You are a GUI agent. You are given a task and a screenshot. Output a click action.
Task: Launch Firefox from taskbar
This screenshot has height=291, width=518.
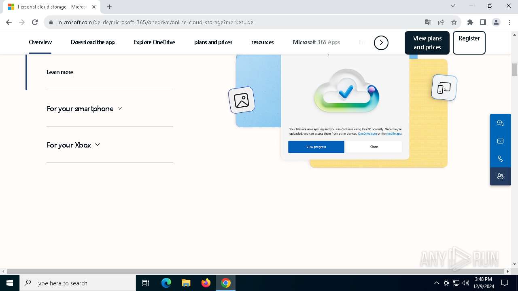pyautogui.click(x=206, y=283)
